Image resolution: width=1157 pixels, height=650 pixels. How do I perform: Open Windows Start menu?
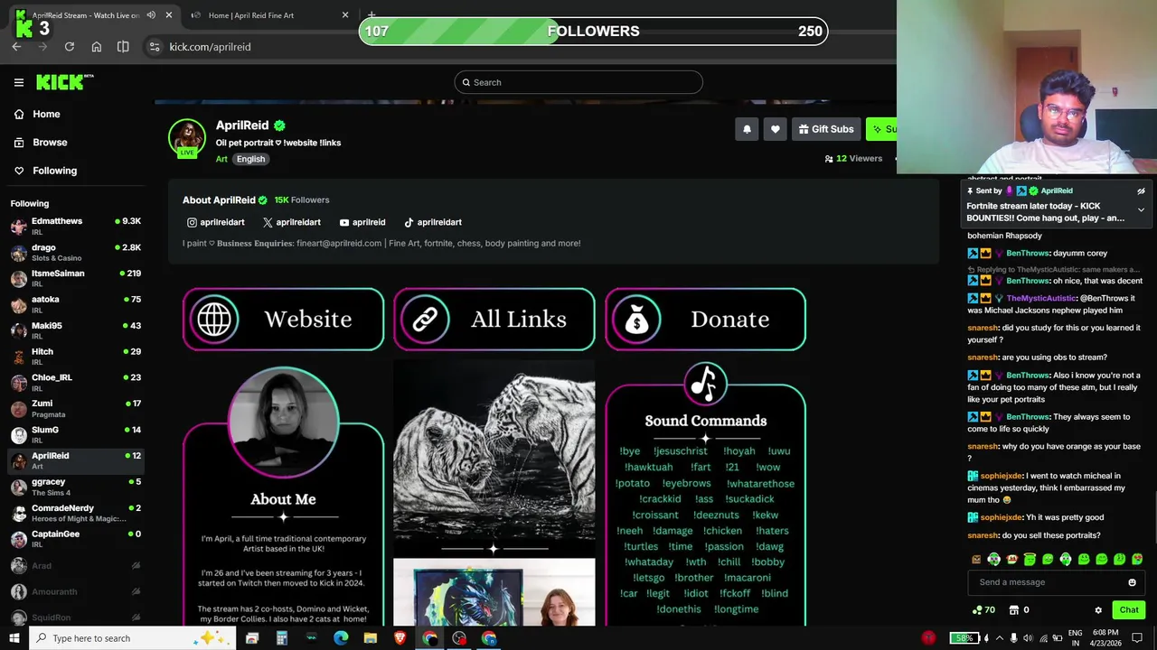click(x=14, y=638)
